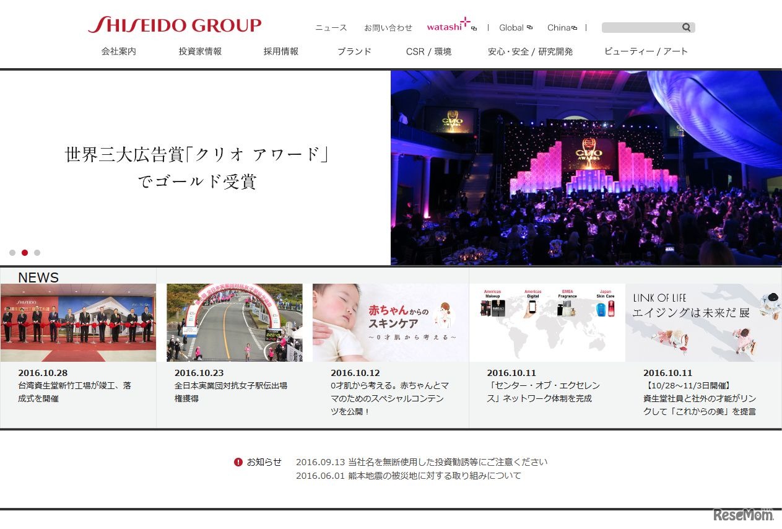Select 採用情報 in the navigation bar
This screenshot has width=782, height=529.
280,51
